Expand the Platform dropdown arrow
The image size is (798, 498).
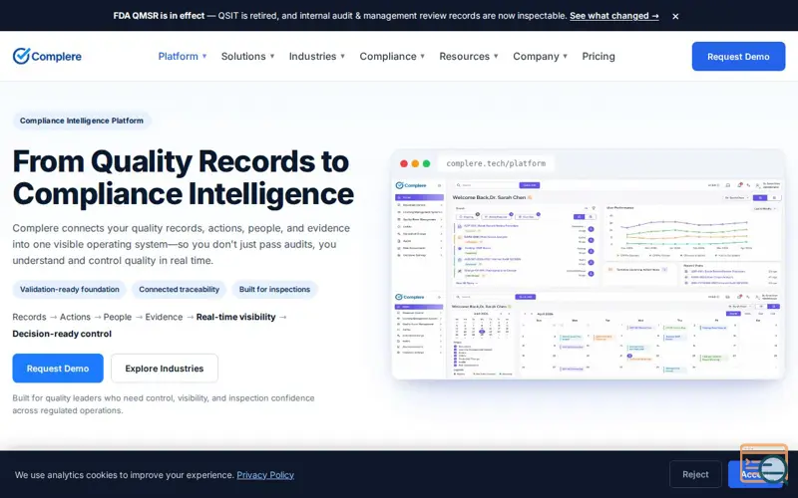pyautogui.click(x=204, y=57)
